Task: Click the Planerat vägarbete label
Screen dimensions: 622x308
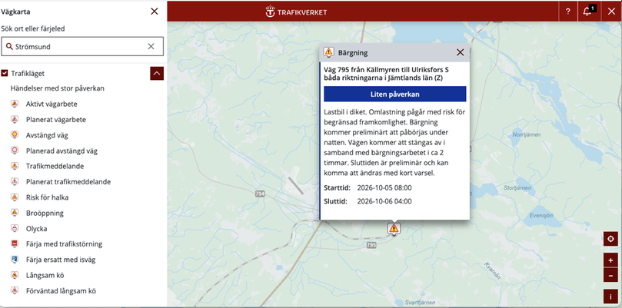Action: pyautogui.click(x=56, y=119)
